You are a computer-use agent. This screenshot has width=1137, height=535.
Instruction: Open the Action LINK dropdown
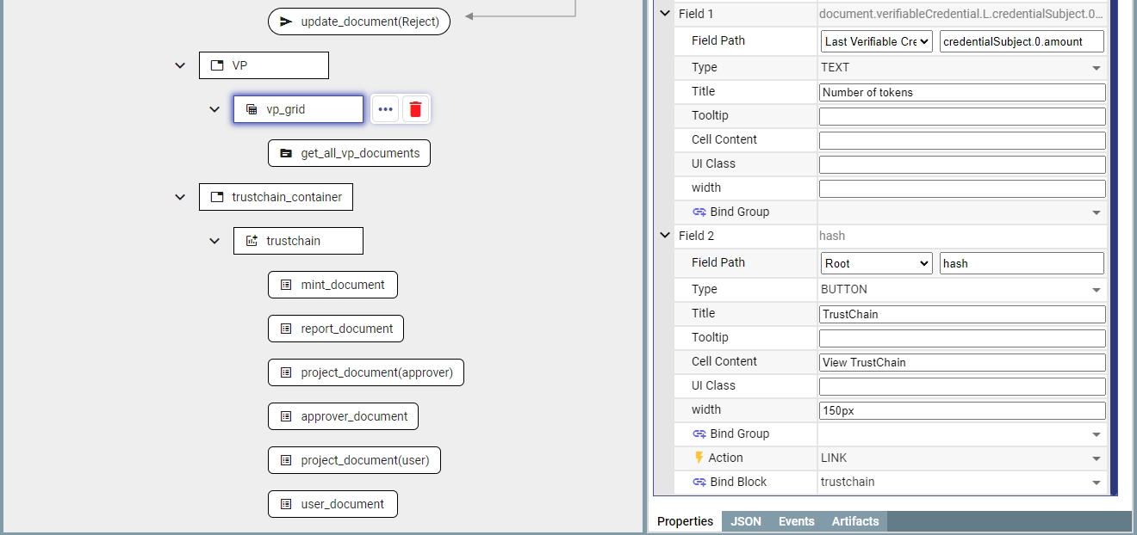(x=961, y=458)
